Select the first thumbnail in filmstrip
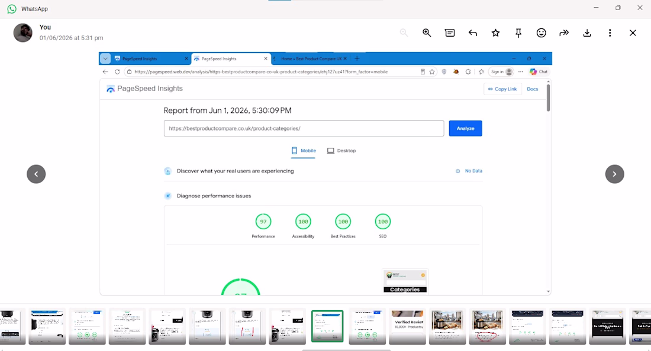Viewport: 651px width, 351px height. click(x=12, y=327)
